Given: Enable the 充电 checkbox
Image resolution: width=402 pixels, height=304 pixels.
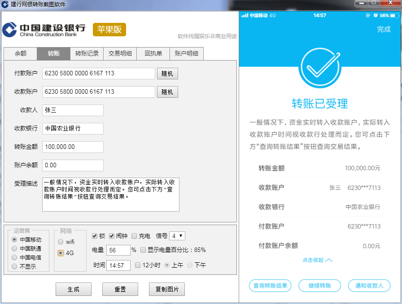Looking at the screenshot, I should (134, 236).
